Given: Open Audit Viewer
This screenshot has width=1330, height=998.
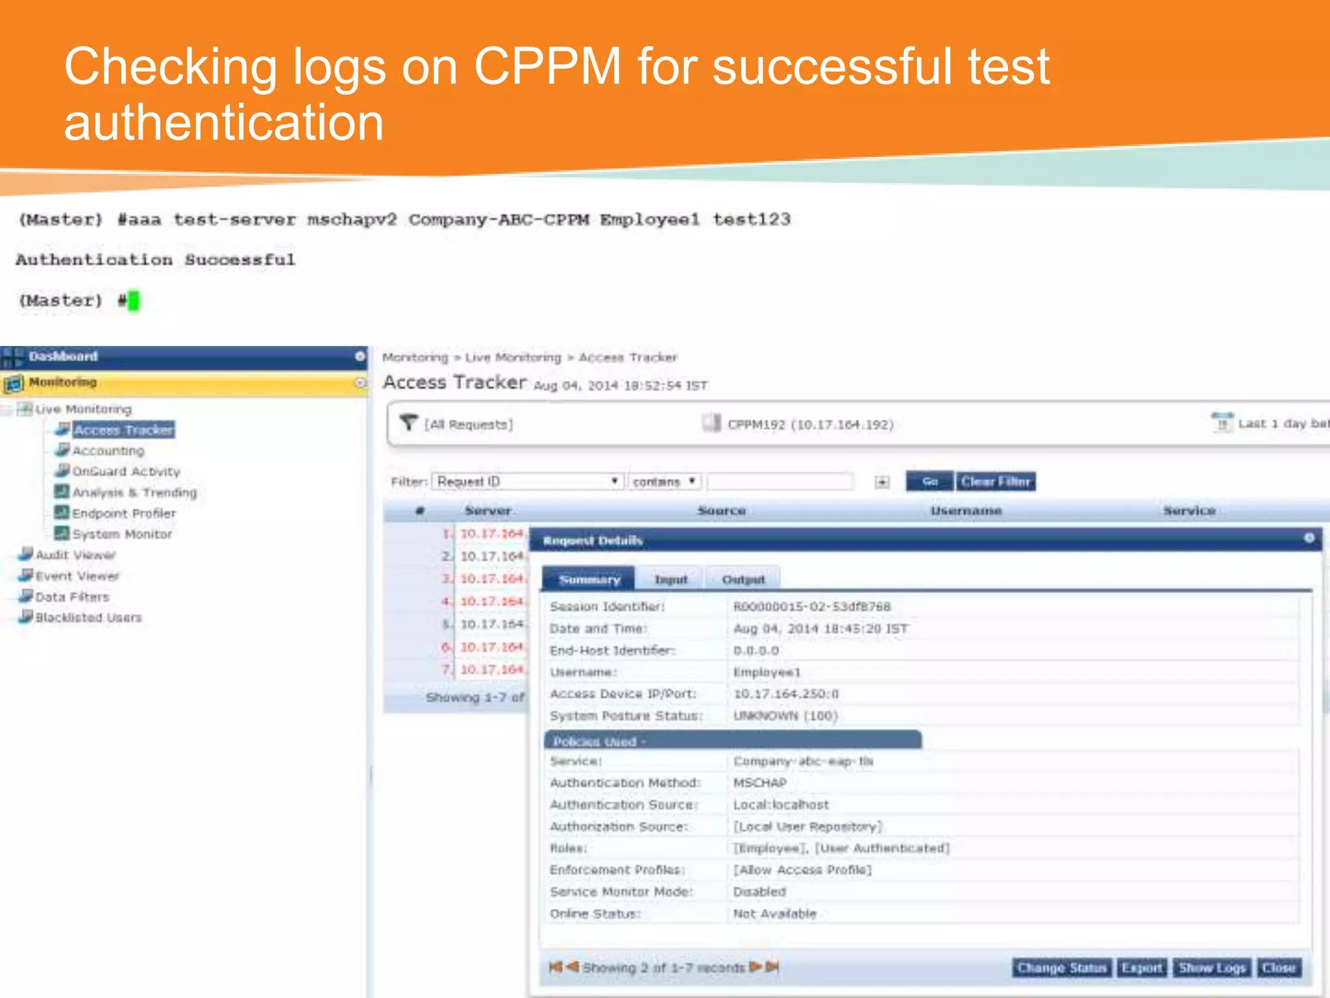Looking at the screenshot, I should (x=76, y=556).
